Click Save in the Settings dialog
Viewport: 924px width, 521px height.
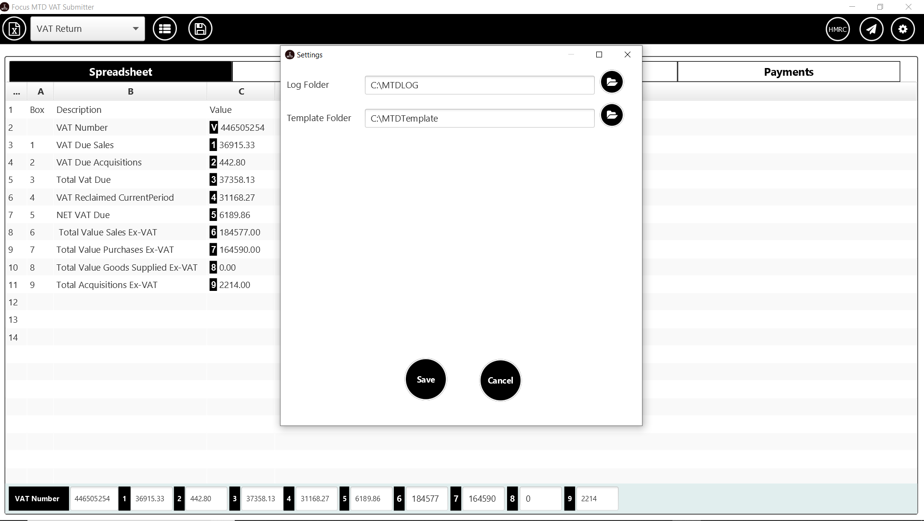pyautogui.click(x=426, y=380)
